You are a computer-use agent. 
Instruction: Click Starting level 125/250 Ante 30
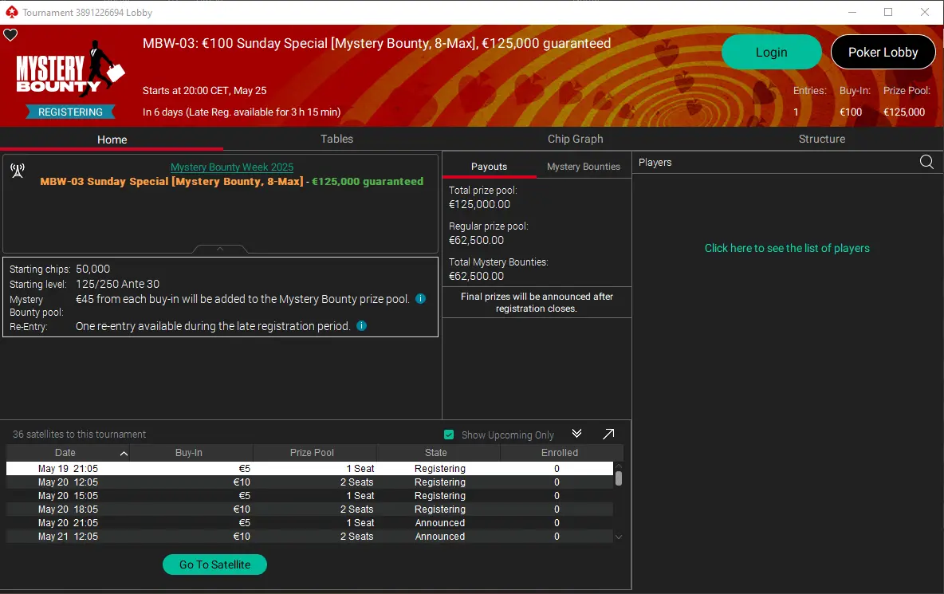click(x=117, y=284)
